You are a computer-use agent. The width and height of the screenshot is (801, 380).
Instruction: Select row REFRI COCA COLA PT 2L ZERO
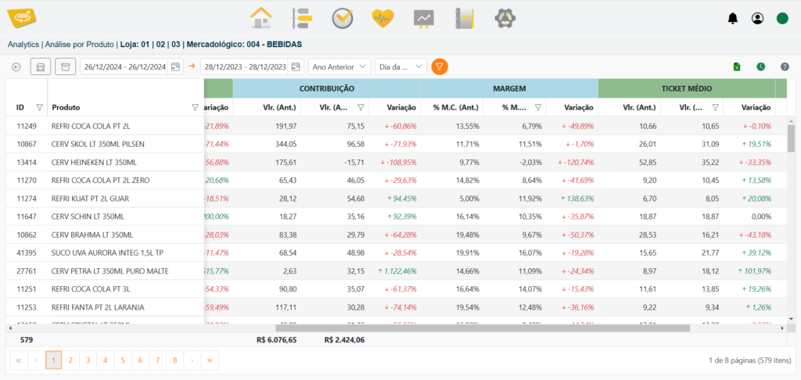tap(397, 181)
